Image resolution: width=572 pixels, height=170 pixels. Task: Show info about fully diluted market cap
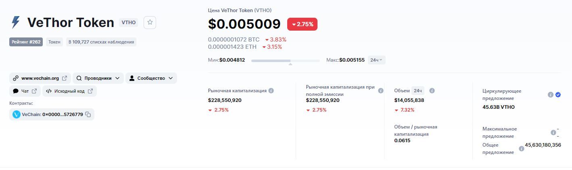(380, 91)
